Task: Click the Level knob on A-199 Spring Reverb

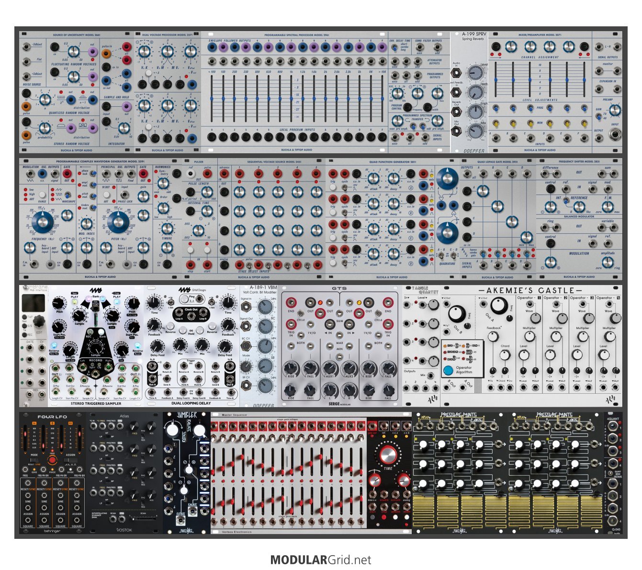Action: tap(475, 72)
